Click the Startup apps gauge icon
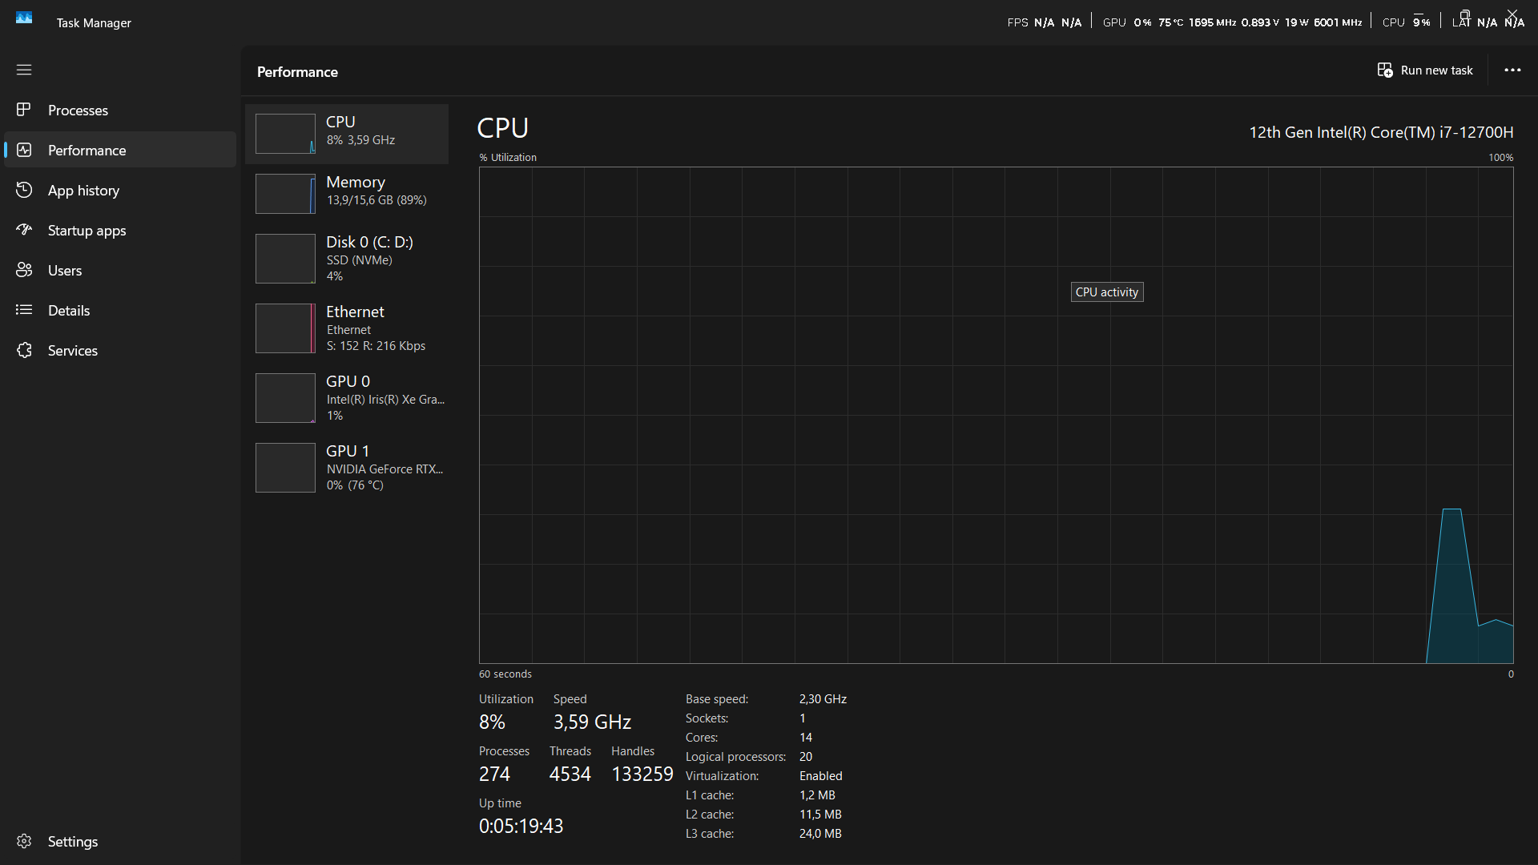The width and height of the screenshot is (1538, 865). click(x=24, y=230)
